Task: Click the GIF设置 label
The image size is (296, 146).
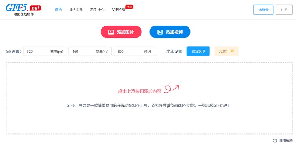Action: pos(13,52)
